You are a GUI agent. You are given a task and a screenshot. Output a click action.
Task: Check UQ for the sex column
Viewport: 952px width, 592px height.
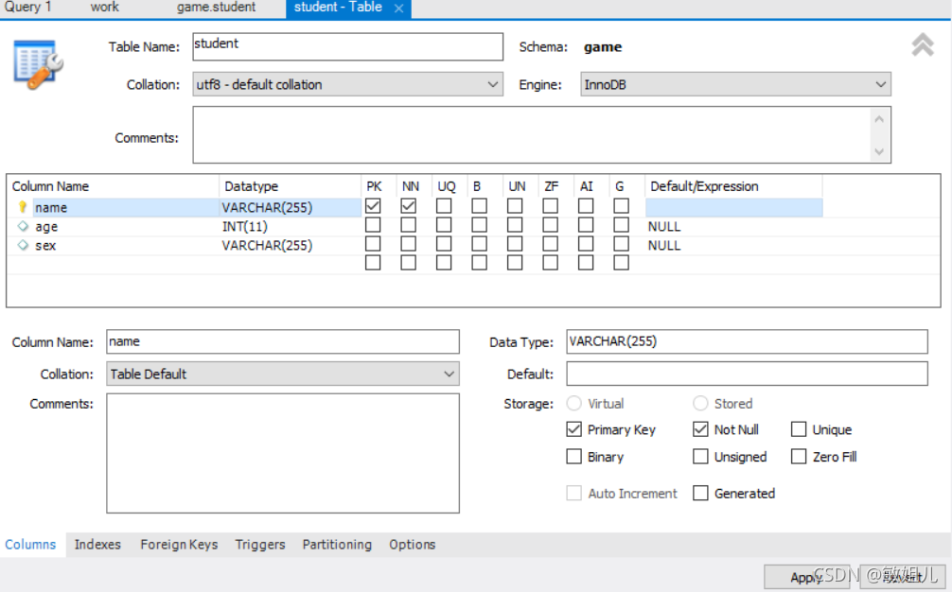(444, 244)
